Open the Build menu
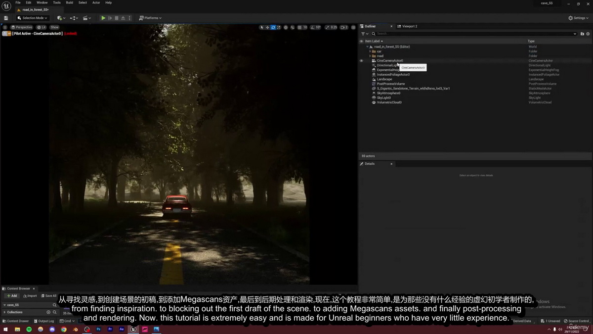Image resolution: width=593 pixels, height=334 pixels. tap(70, 2)
